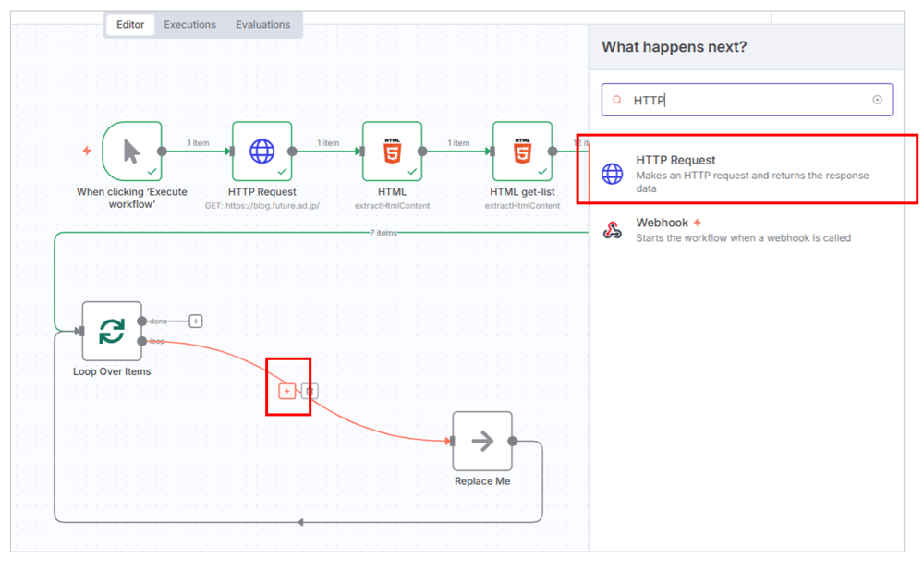Click the lightning trigger icon beside start node

87,151
